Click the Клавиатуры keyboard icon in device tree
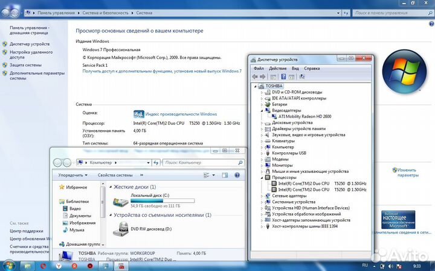The width and height of the screenshot is (435, 271). [268, 141]
